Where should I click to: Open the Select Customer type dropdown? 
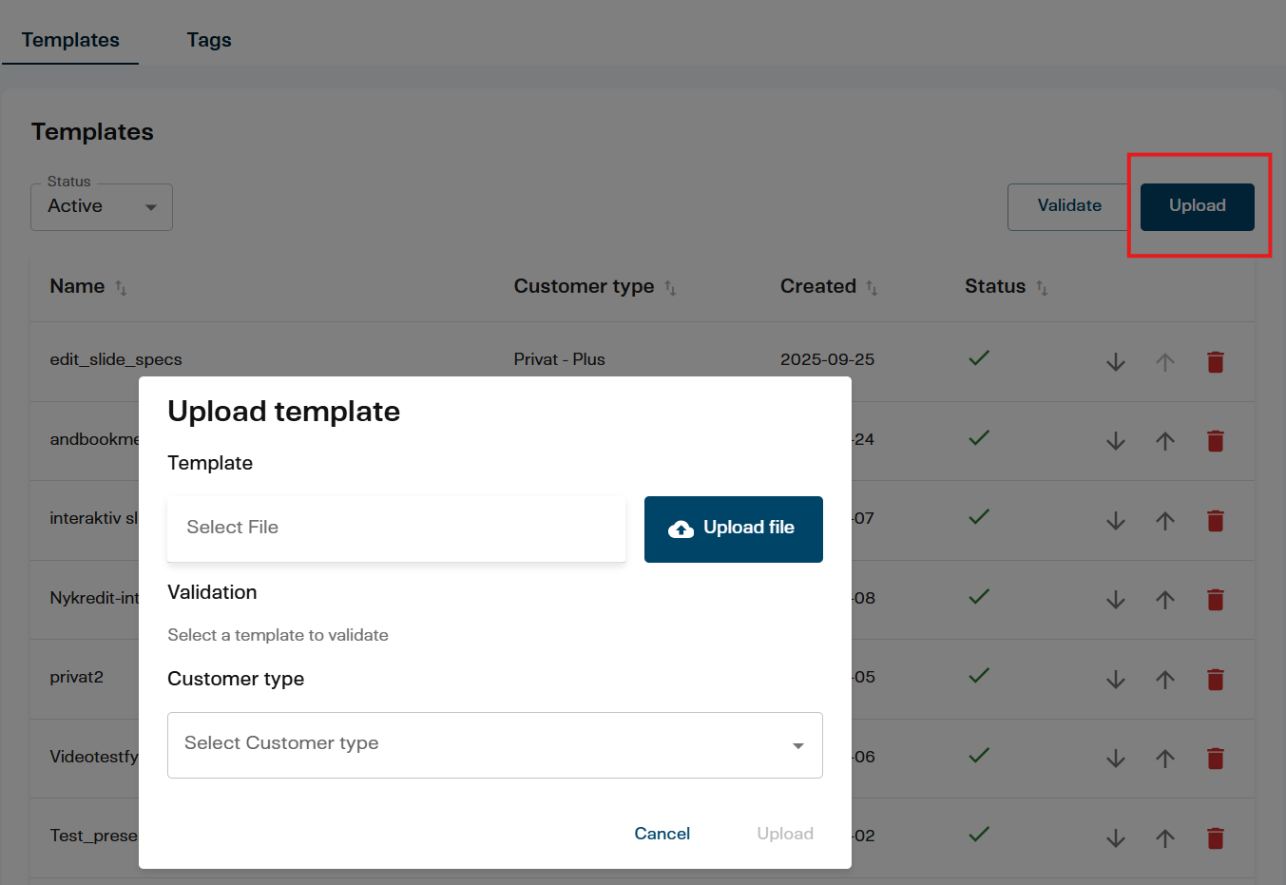[x=494, y=745]
